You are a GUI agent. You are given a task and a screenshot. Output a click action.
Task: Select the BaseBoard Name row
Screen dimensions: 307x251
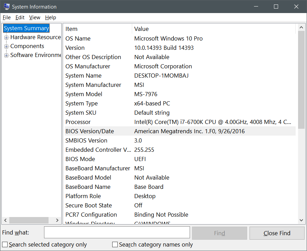(180, 187)
